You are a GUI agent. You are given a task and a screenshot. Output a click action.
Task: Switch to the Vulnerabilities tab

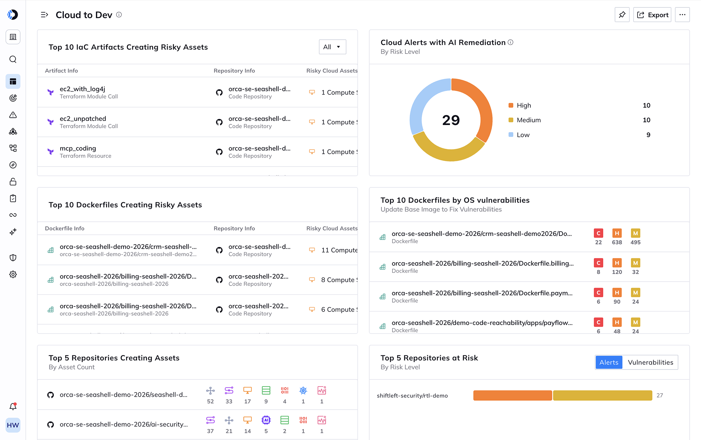point(650,362)
